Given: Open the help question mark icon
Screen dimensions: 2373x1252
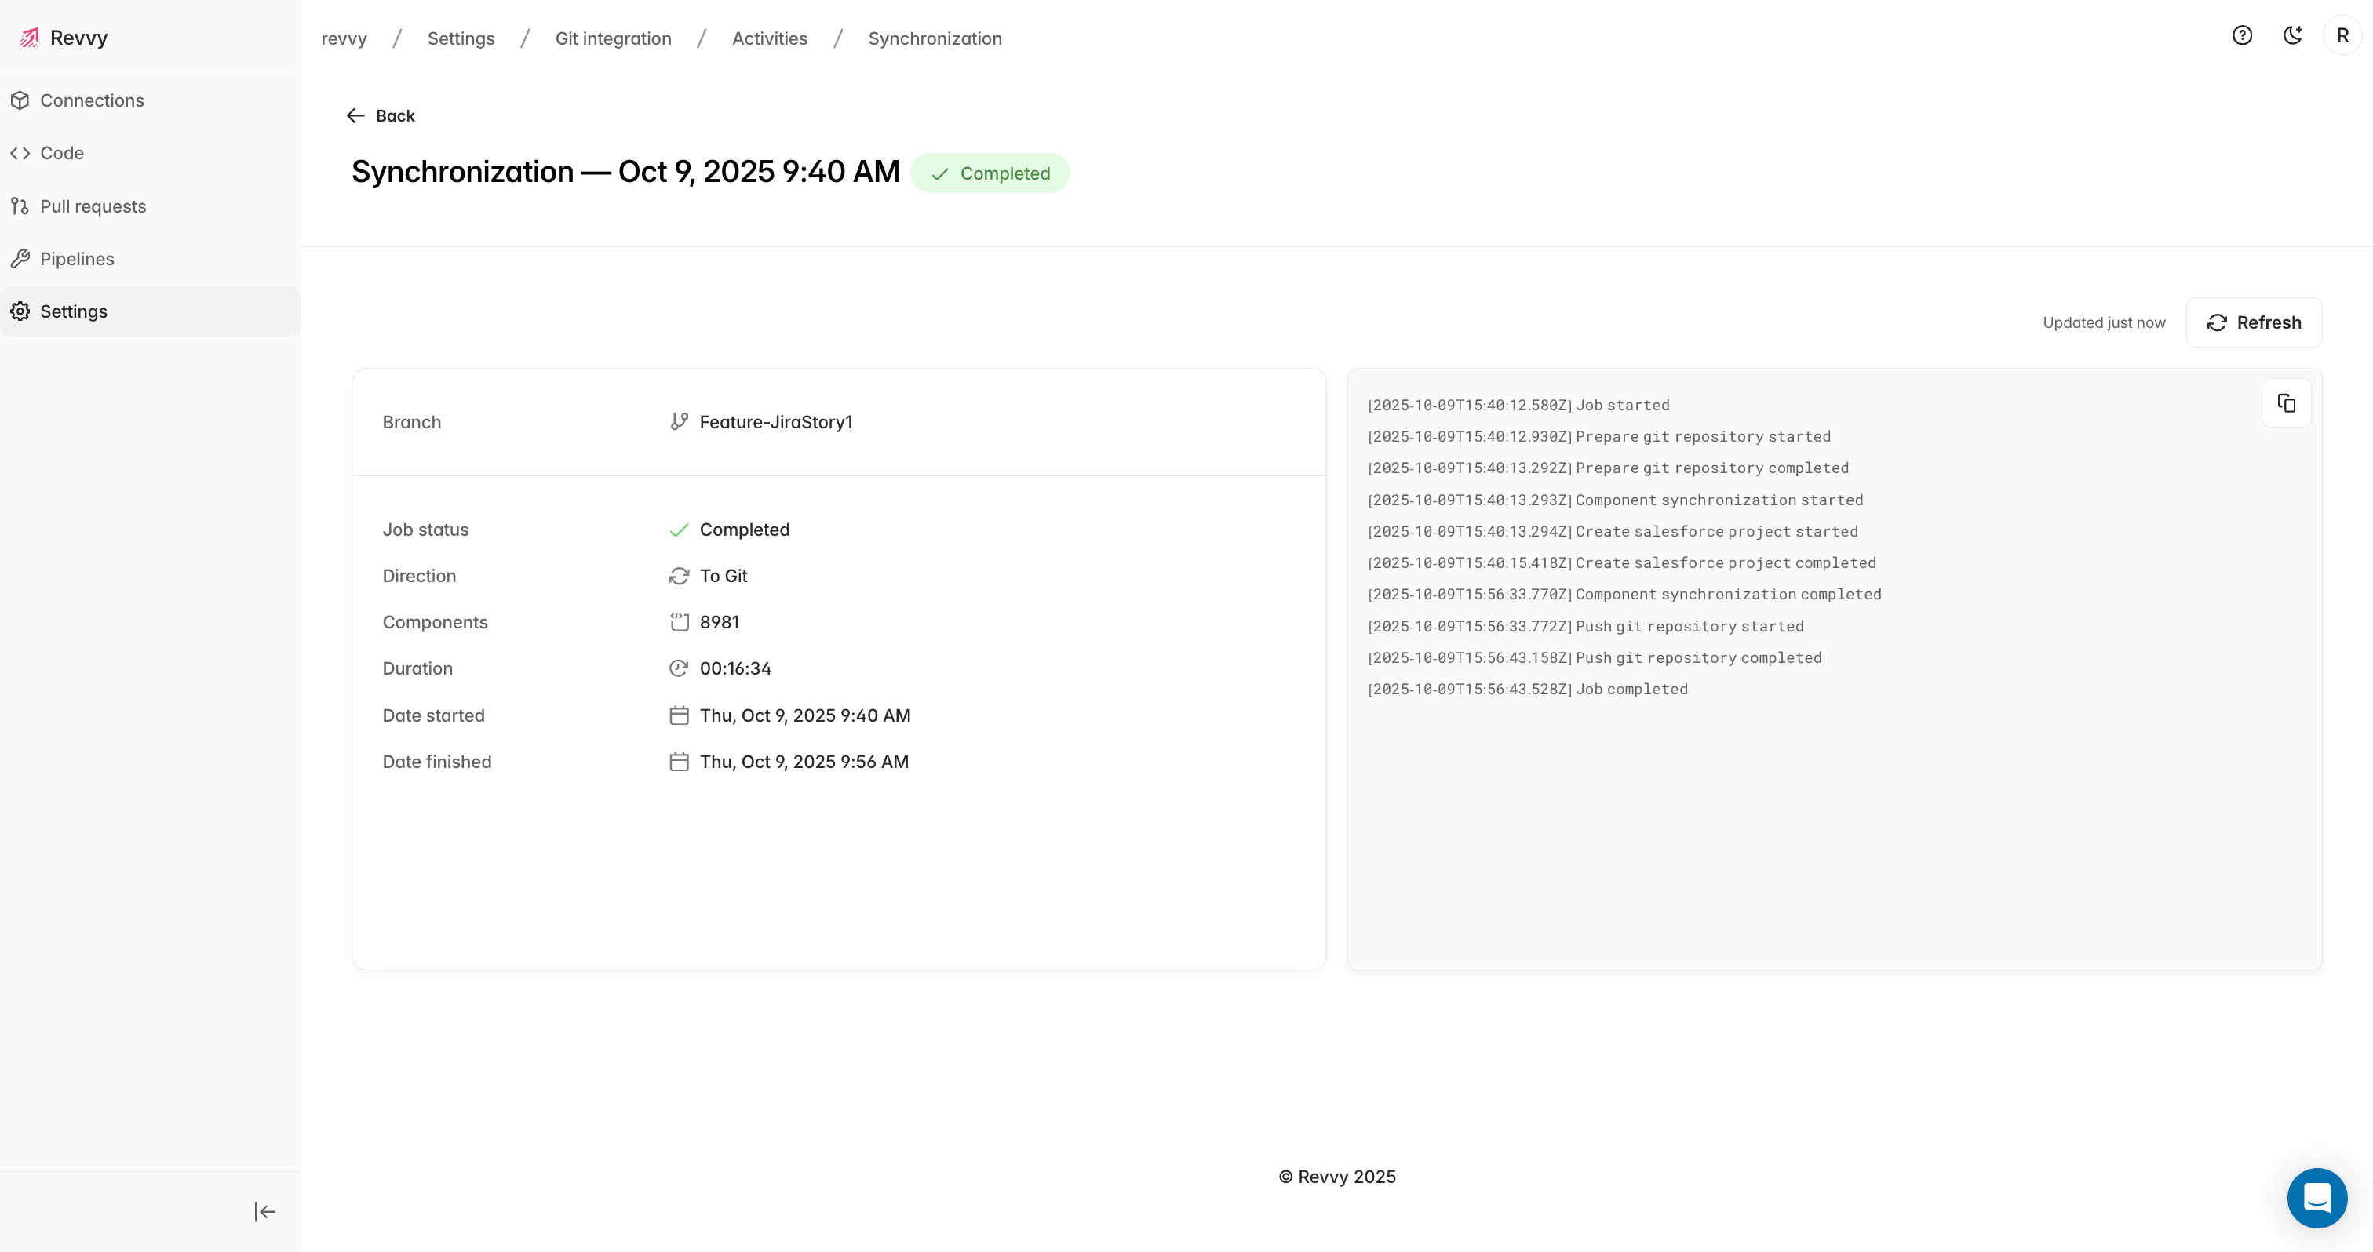Looking at the screenshot, I should click(x=2242, y=36).
